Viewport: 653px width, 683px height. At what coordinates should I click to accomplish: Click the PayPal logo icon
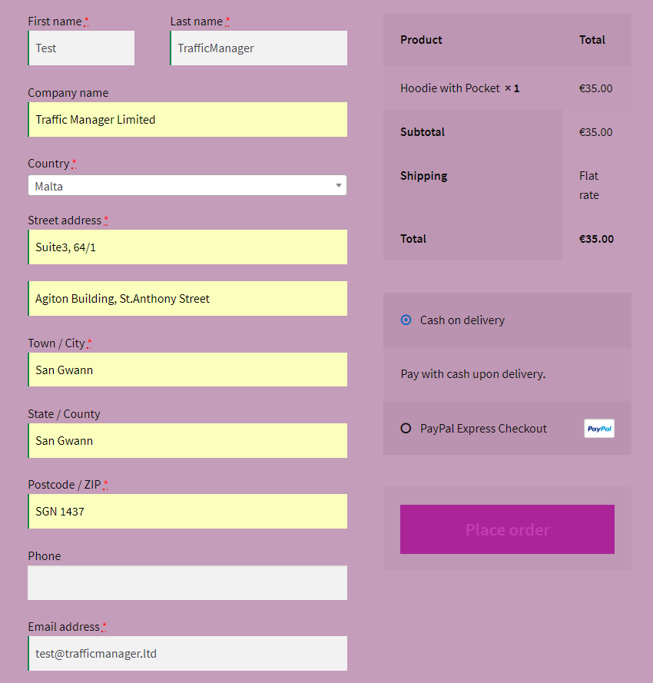[x=599, y=428]
